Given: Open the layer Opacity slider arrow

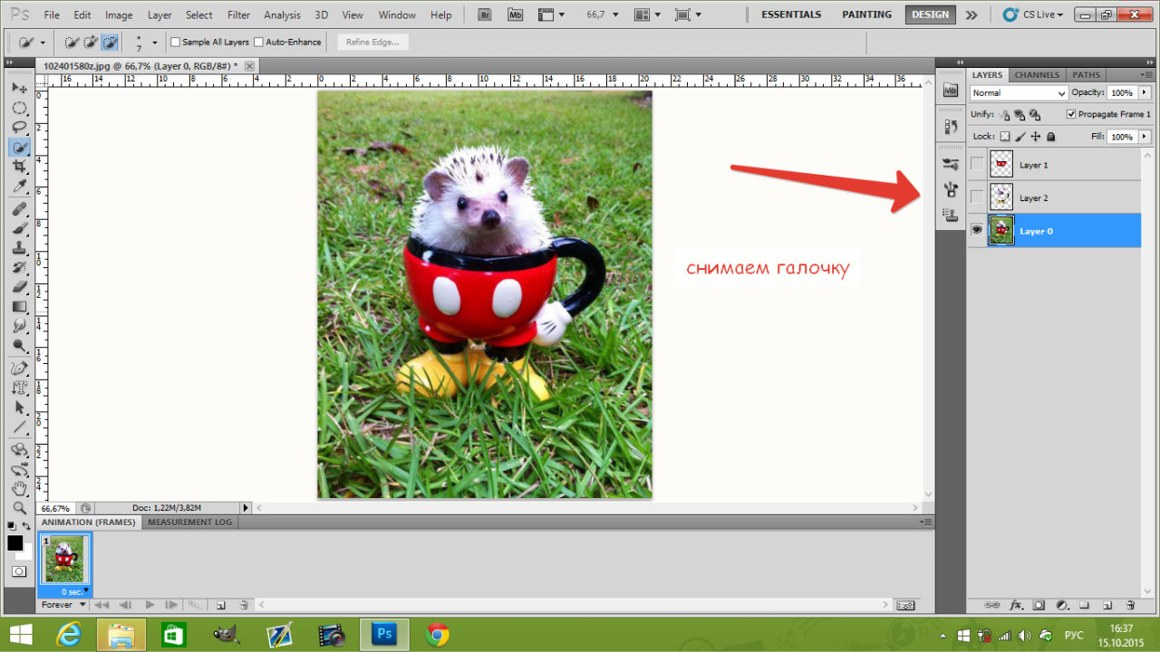Looking at the screenshot, I should coord(1144,93).
